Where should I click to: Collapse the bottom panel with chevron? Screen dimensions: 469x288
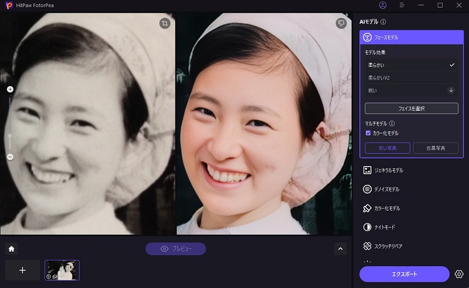click(341, 249)
